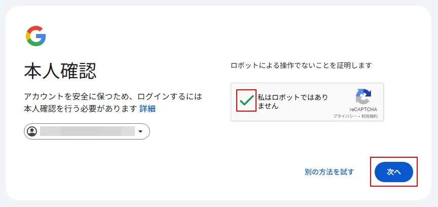Click the Google "G" logo

pos(35,36)
